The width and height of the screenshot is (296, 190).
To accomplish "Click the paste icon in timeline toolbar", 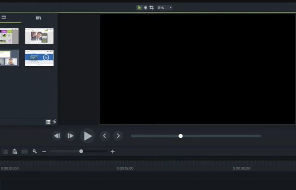I will pos(15,152).
